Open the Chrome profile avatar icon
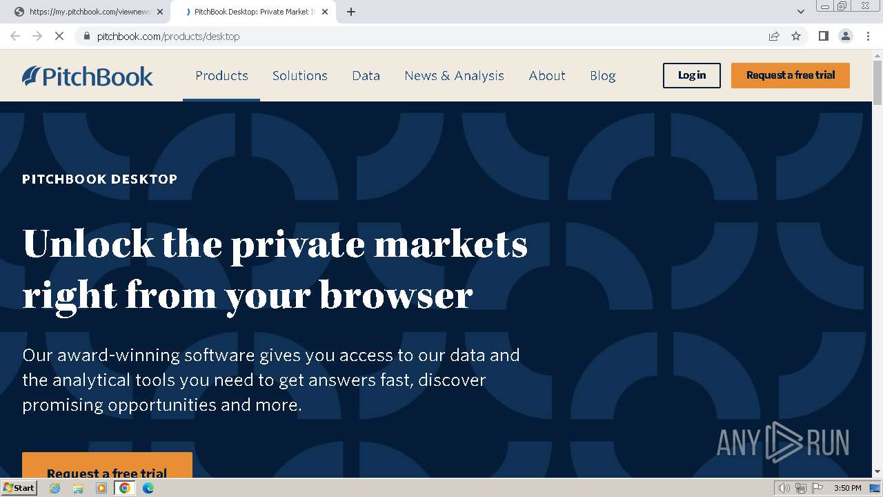 pos(846,36)
